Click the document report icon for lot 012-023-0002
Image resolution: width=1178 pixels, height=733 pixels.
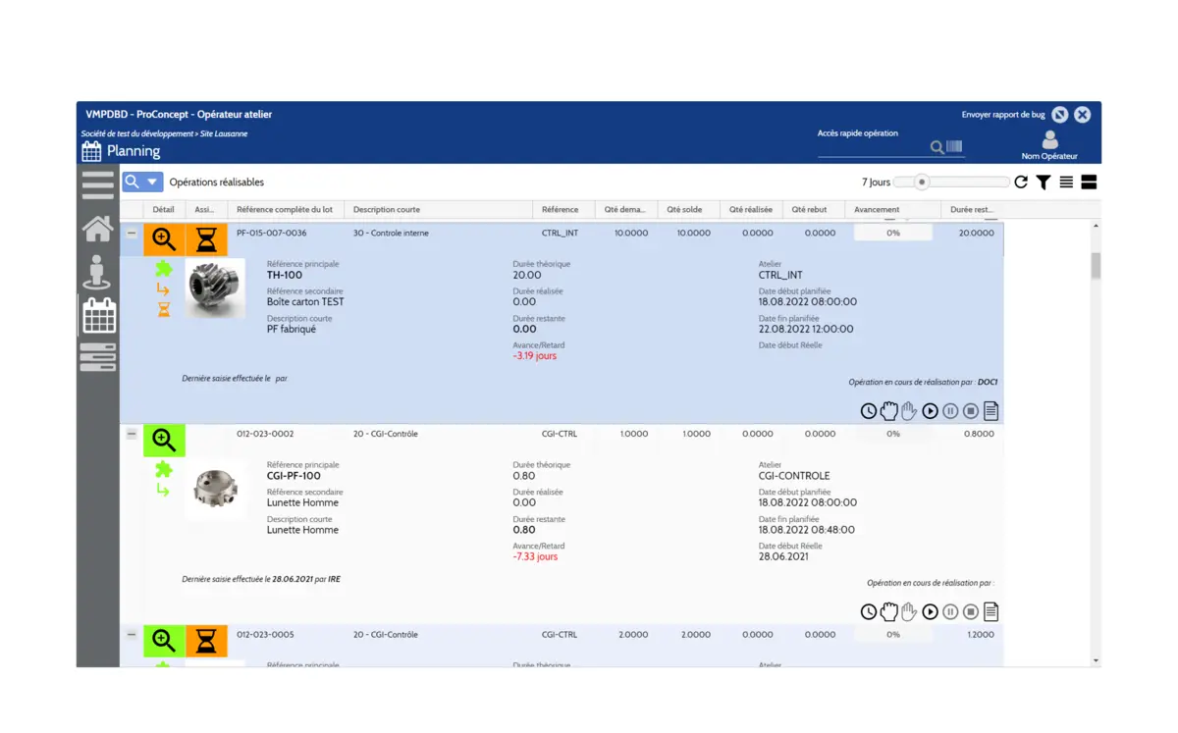tap(991, 611)
